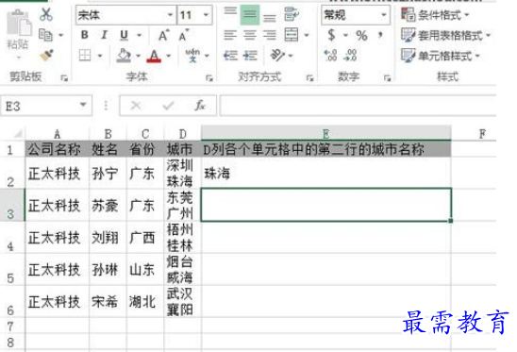Click Decrease Decimal icon
The height and width of the screenshot is (352, 517).
pyautogui.click(x=350, y=55)
